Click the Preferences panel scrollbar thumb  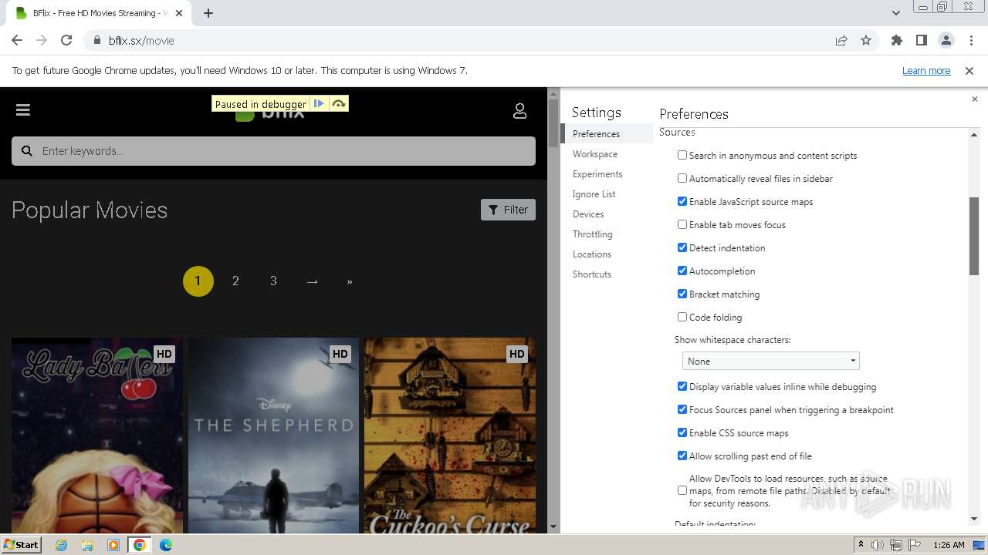tap(974, 236)
